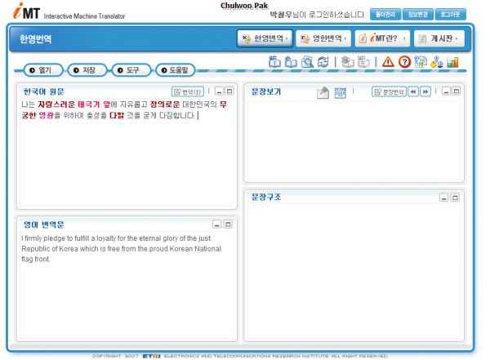
Task: Click inside the 문장구조 content area
Action: tap(354, 271)
